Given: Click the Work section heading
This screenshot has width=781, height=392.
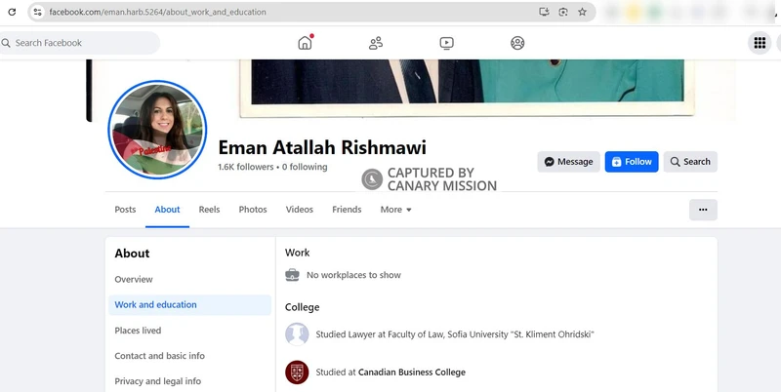Looking at the screenshot, I should (x=298, y=253).
